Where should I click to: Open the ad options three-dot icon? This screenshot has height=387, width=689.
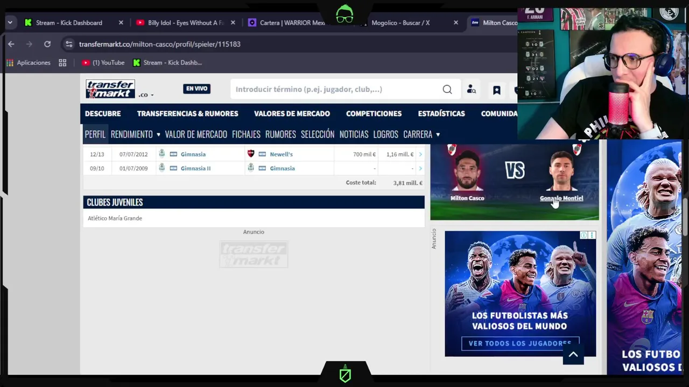click(x=592, y=235)
